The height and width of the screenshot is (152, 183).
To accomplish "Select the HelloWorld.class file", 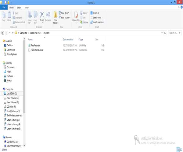I will click(37, 50).
